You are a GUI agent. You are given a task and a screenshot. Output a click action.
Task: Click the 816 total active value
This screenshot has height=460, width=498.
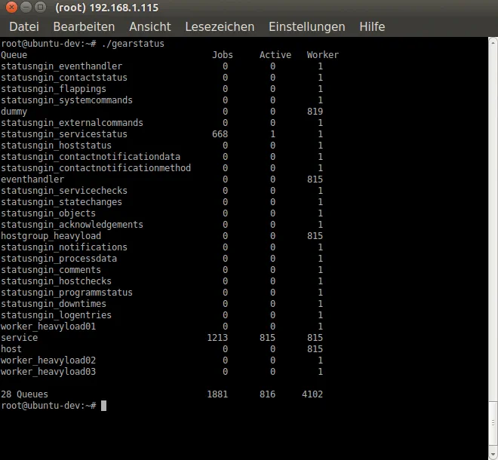(x=267, y=394)
